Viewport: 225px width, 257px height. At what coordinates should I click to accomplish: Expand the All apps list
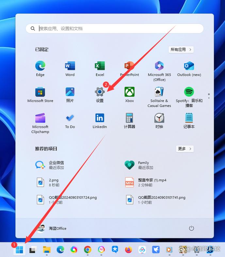click(x=181, y=50)
